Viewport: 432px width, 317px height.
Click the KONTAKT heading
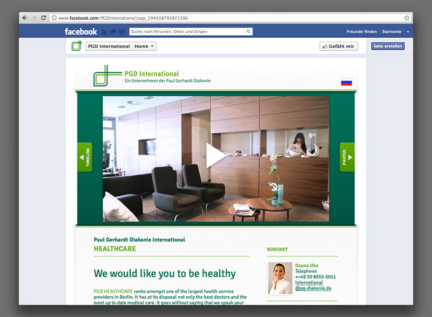coord(277,249)
